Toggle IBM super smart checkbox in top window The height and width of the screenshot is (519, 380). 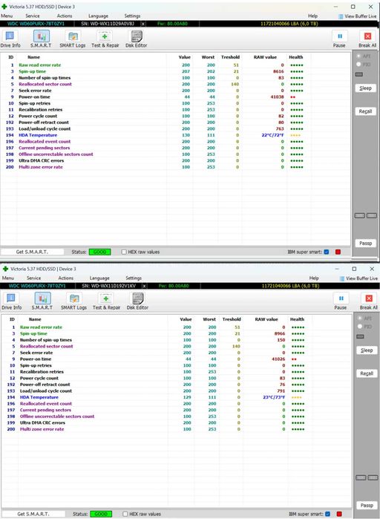327,252
